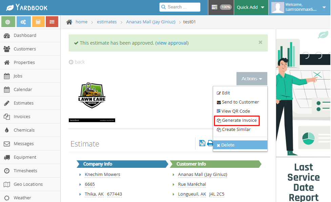Click the home breadcrumb link
This screenshot has height=202, width=331.
pyautogui.click(x=82, y=22)
